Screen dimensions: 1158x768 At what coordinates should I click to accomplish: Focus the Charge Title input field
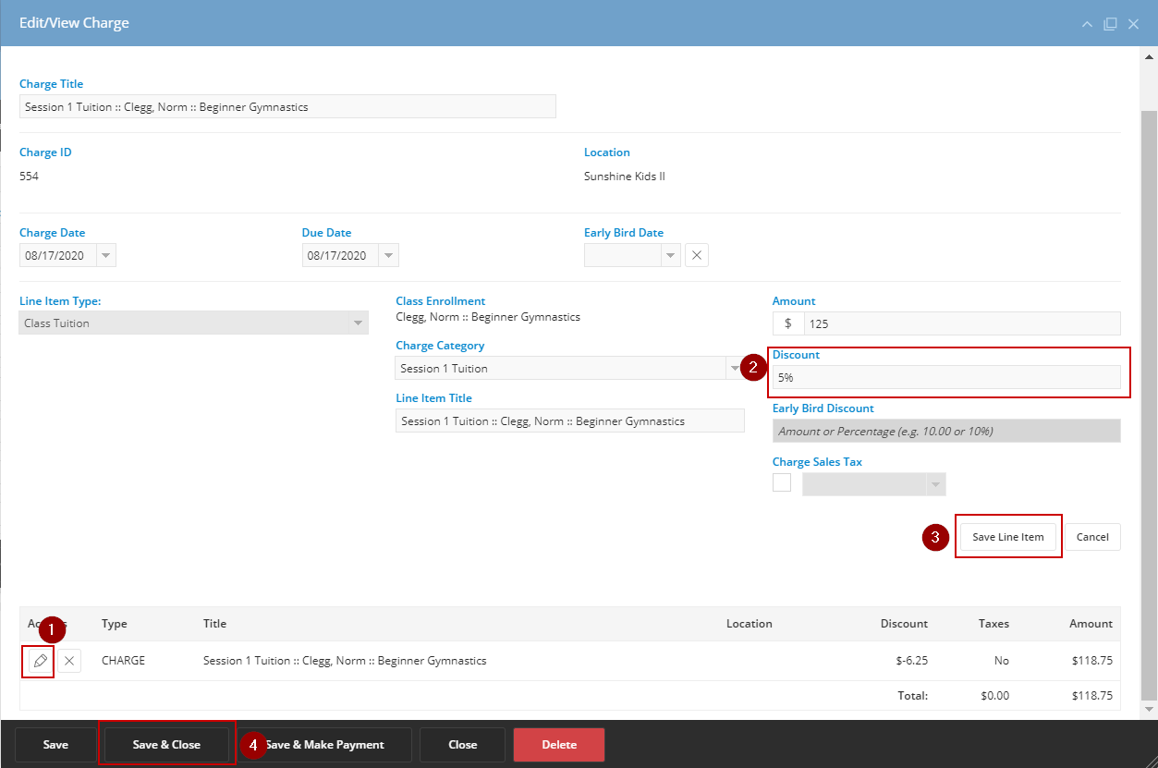point(287,106)
